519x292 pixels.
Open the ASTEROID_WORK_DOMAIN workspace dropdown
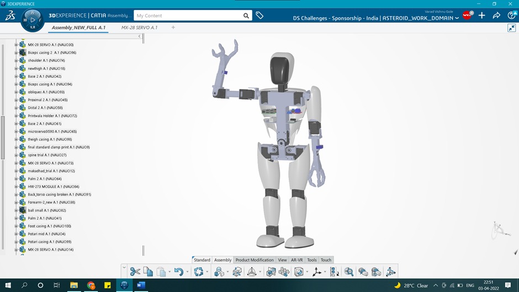pyautogui.click(x=457, y=18)
